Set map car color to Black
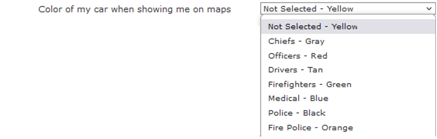Image resolution: width=437 pixels, height=139 pixels. coord(348,113)
